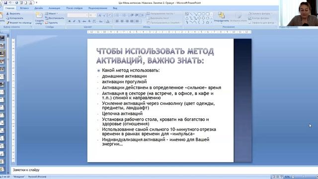Open the Главная (Home) ribbon tab
The width and height of the screenshot is (318, 179).
[x=10, y=8]
